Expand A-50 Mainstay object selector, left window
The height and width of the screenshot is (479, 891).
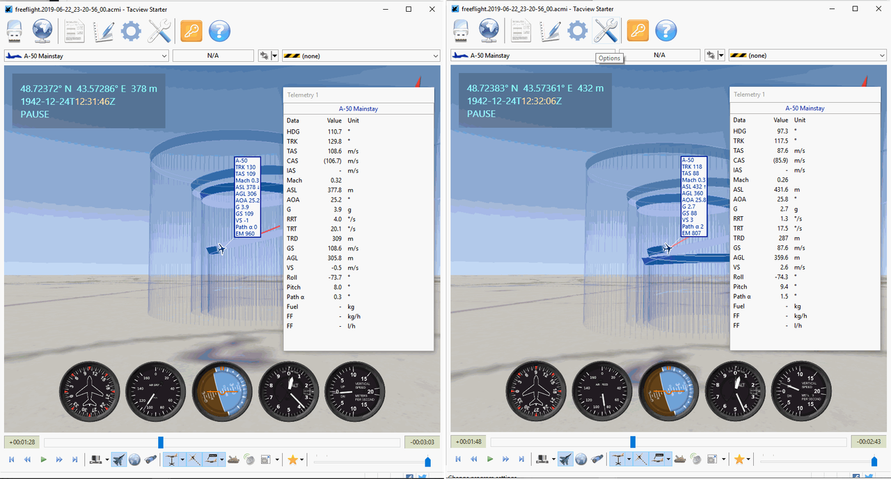(87, 56)
